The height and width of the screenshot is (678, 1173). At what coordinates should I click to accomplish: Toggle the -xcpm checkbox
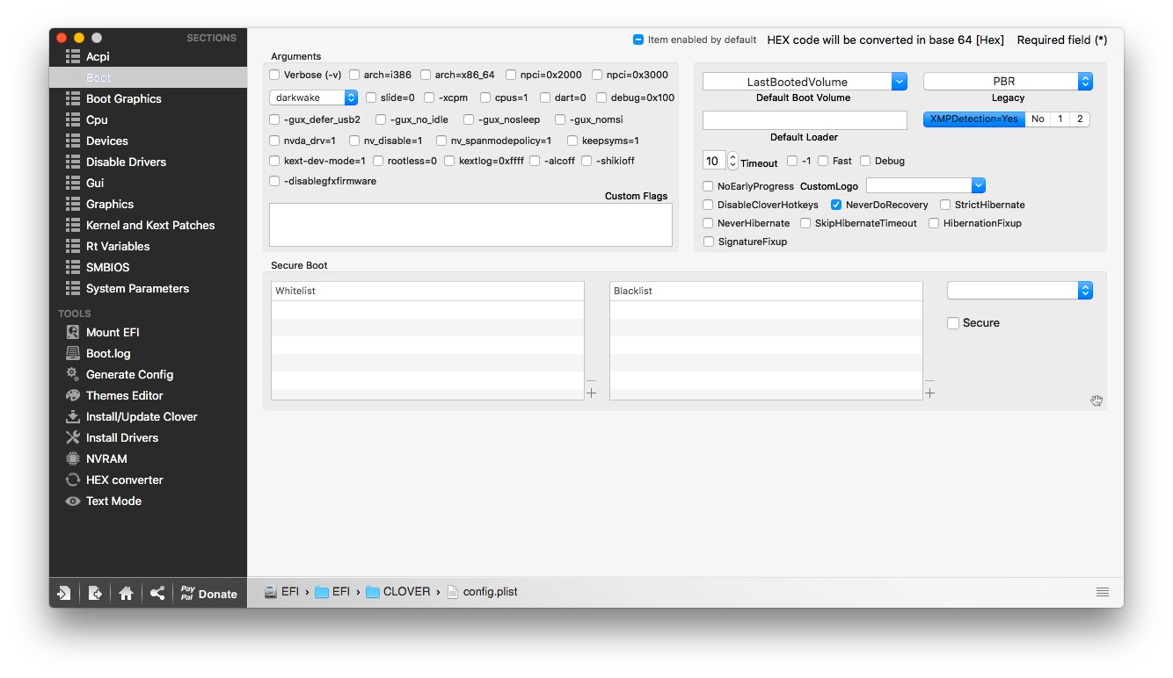point(429,97)
